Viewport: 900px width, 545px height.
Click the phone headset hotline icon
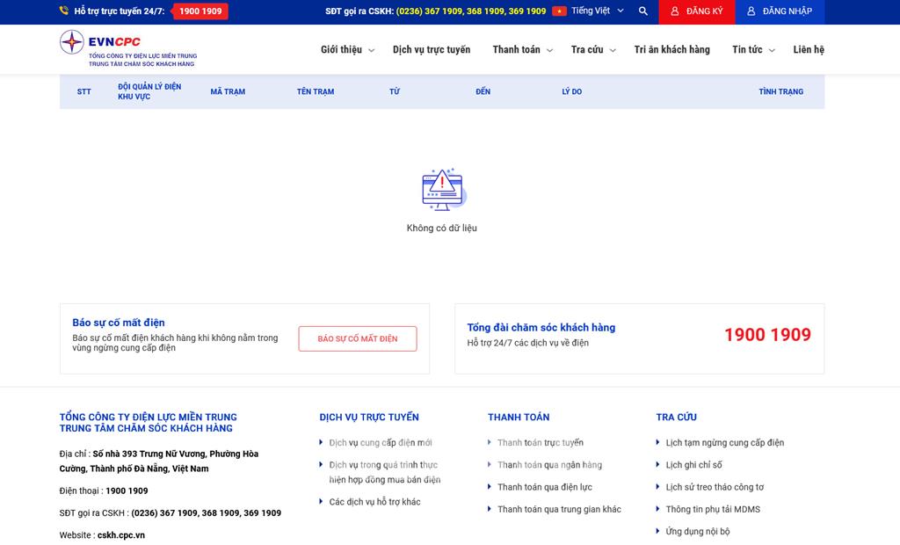click(x=64, y=11)
